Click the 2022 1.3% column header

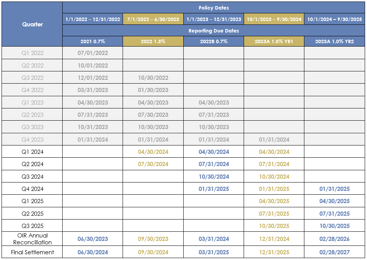click(153, 41)
